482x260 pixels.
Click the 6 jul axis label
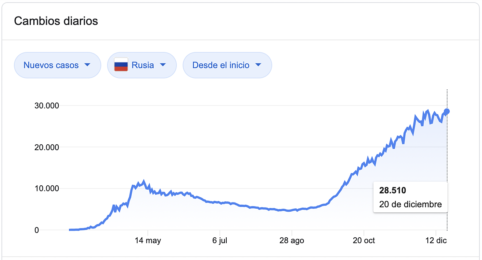[x=220, y=241]
